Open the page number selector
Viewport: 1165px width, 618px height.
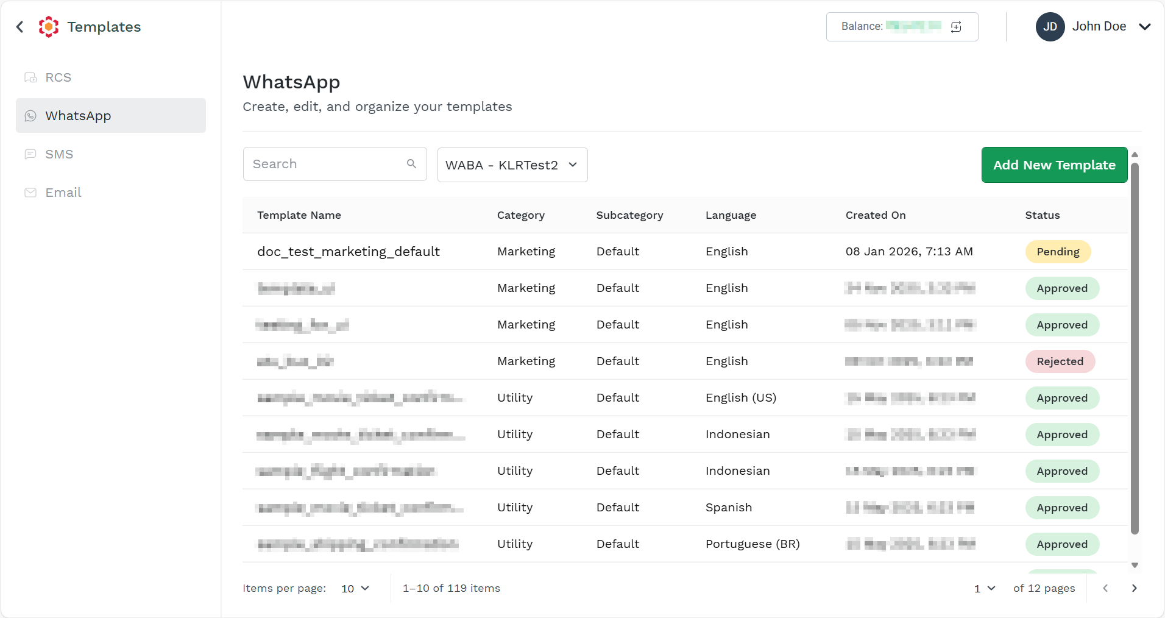point(985,588)
